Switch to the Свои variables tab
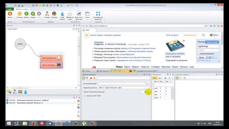This screenshot has width=229, height=129. pos(155,78)
